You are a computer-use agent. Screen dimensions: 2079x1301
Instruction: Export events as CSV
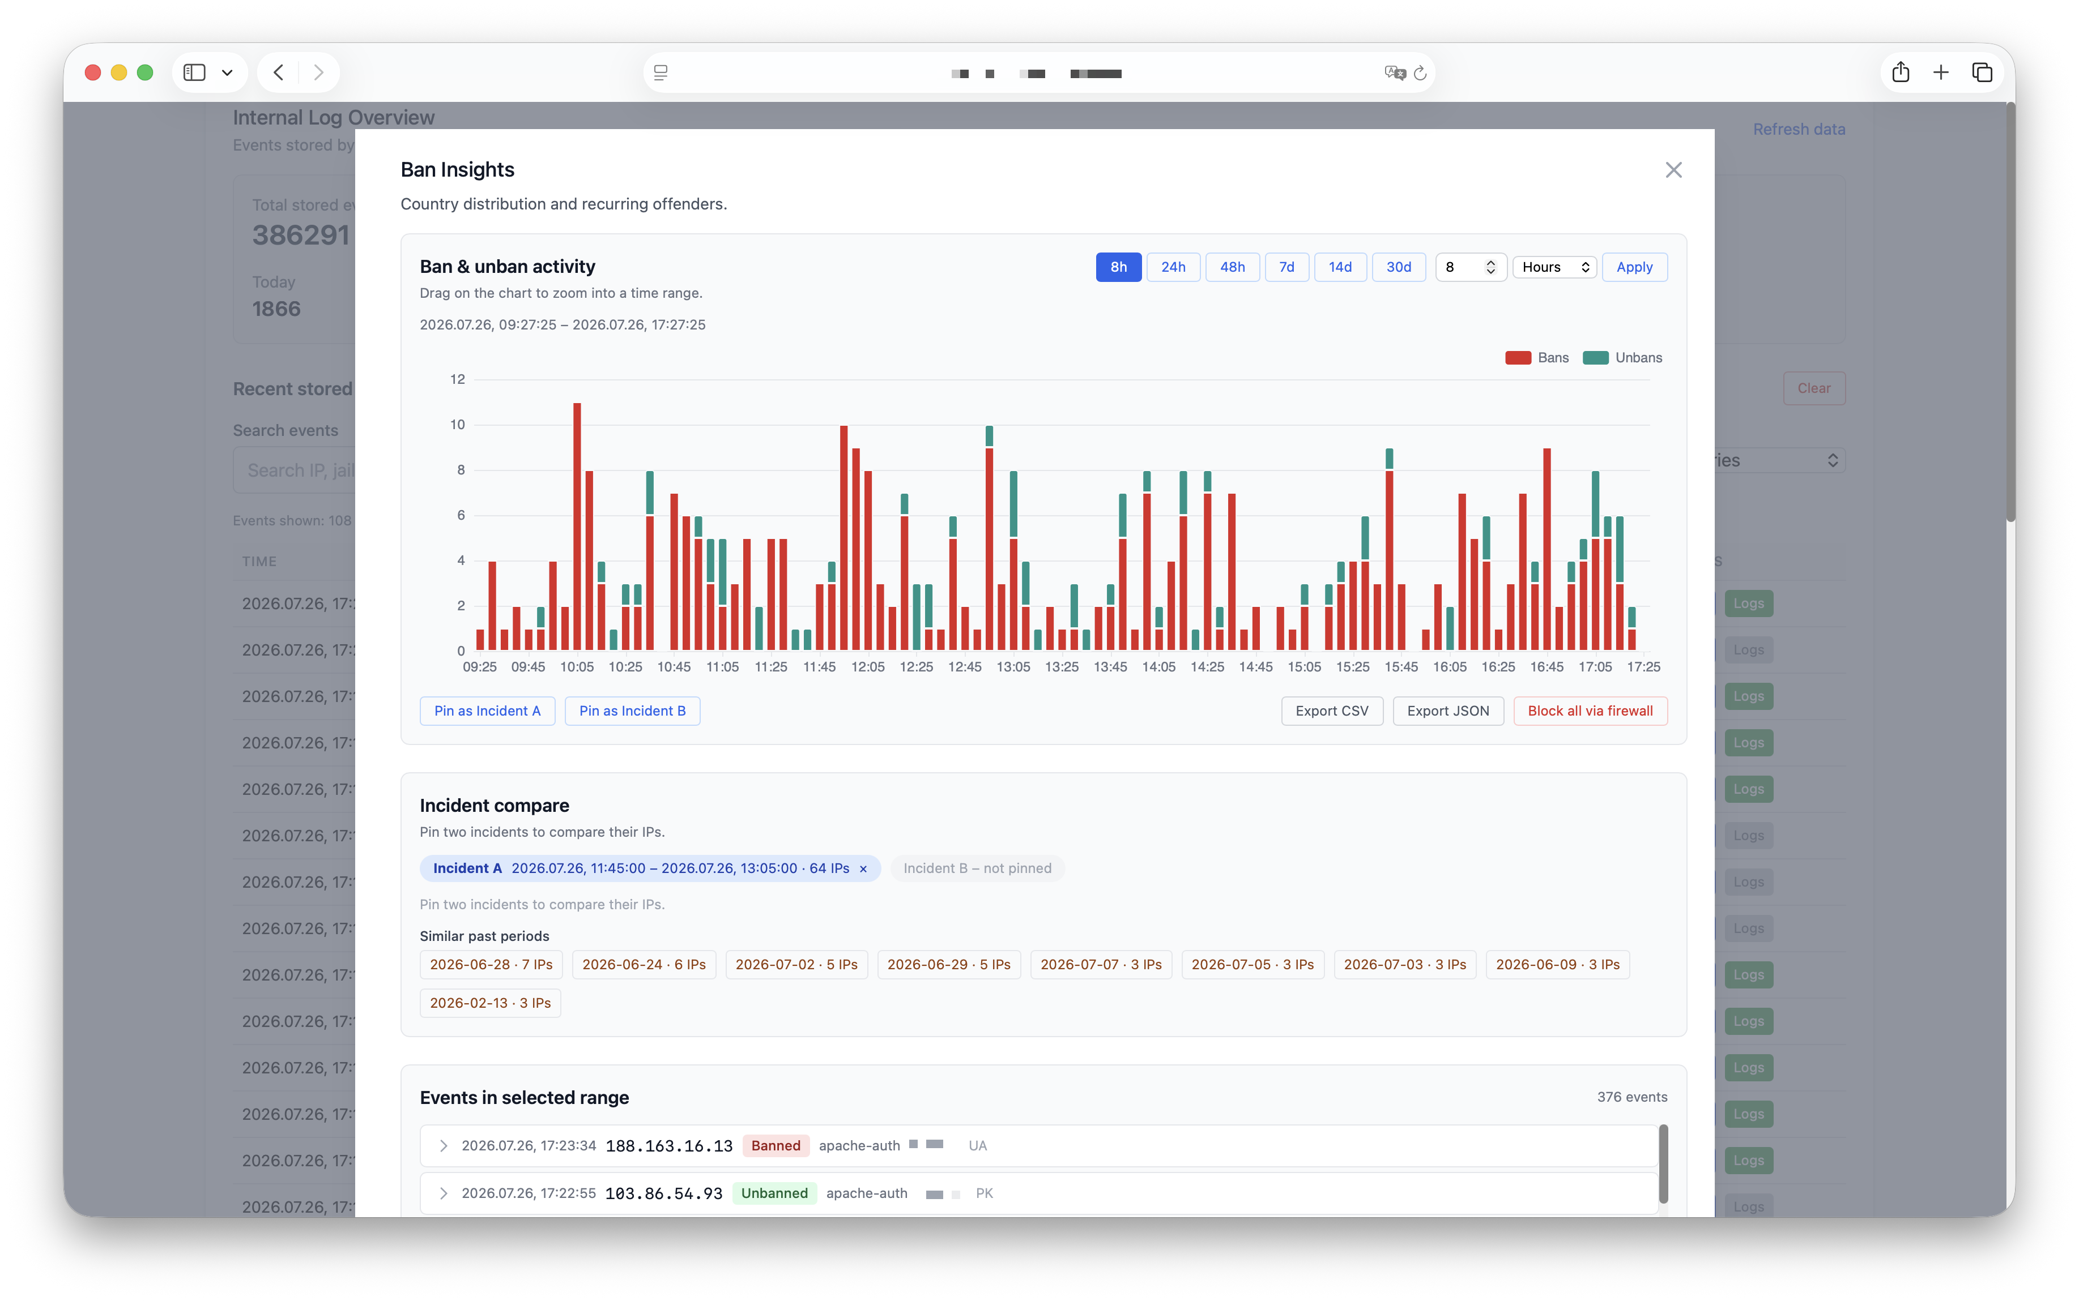coord(1332,711)
